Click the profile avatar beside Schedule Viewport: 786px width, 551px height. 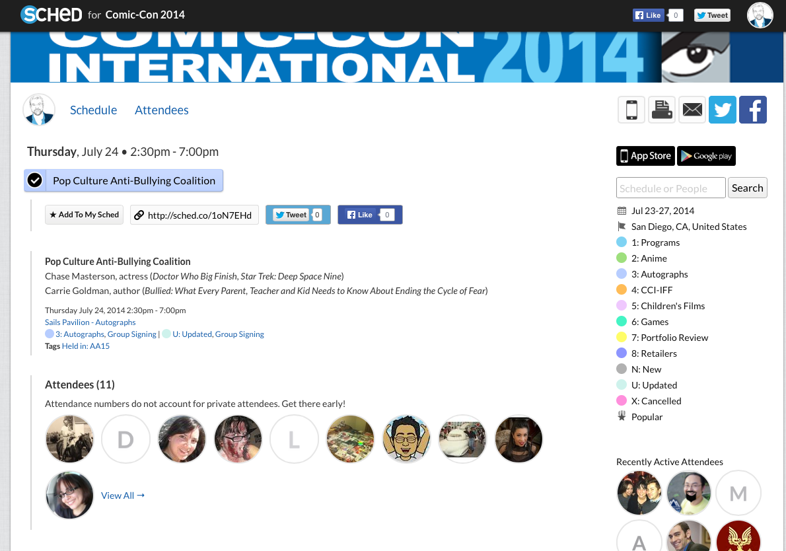coord(39,109)
